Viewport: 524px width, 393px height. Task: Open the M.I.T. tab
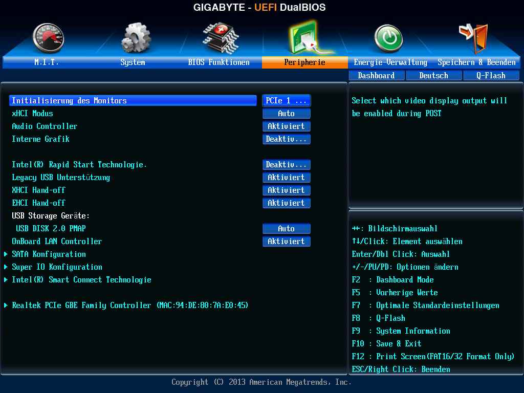(47, 62)
